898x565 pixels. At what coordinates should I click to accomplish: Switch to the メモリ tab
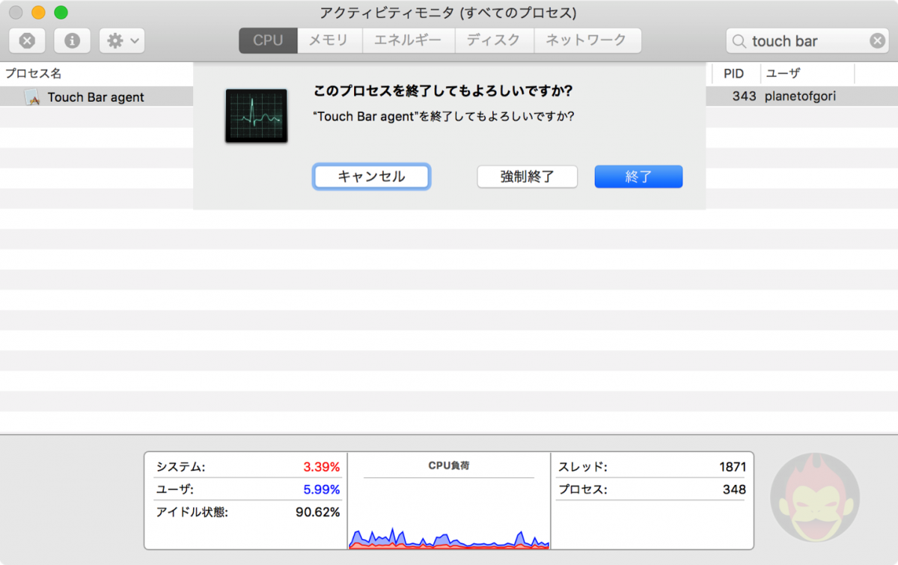329,40
